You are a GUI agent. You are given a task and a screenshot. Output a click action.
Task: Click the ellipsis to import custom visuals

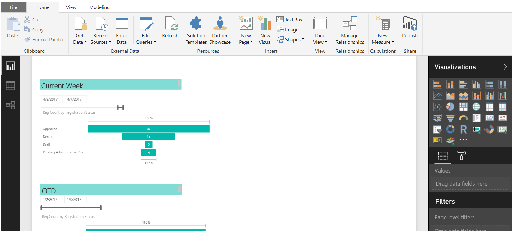point(463,140)
